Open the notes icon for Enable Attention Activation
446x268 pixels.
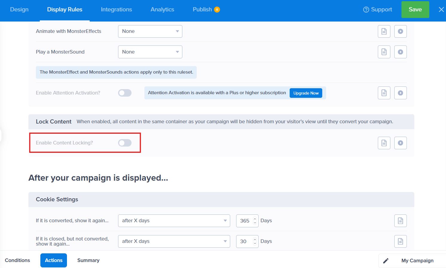[x=384, y=93]
